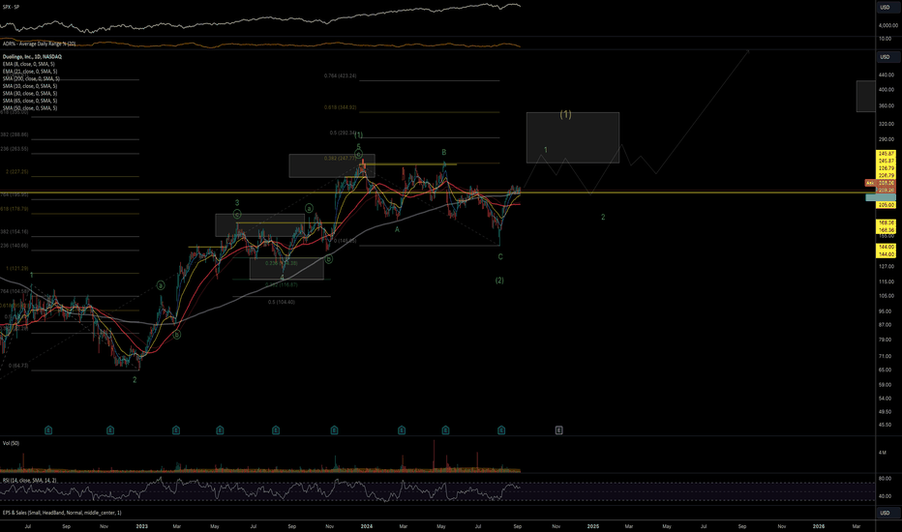Select the wave C label on the chart
The height and width of the screenshot is (532, 902).
[500, 257]
